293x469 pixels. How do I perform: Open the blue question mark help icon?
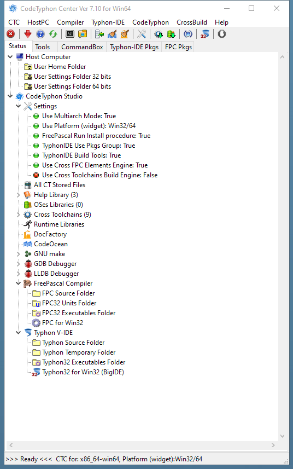click(x=40, y=34)
